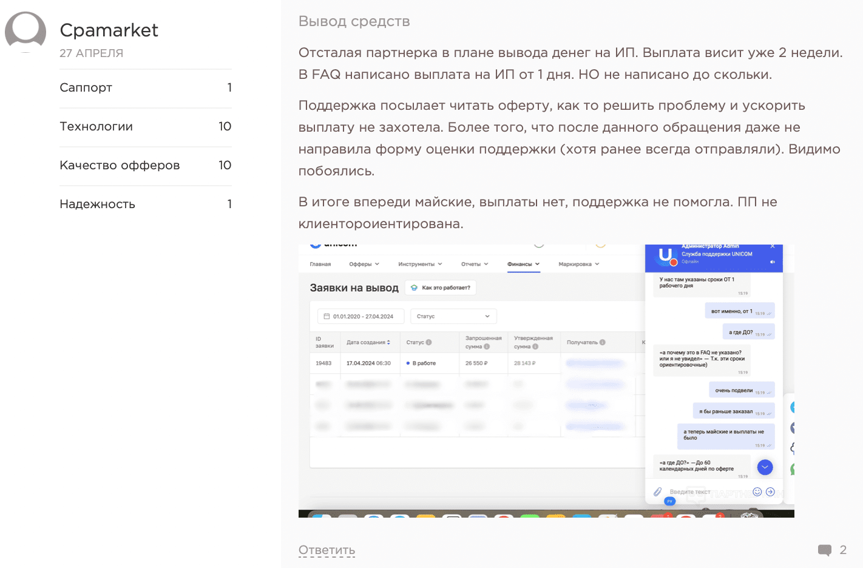This screenshot has width=863, height=568.
Task: Open the Финансы menu tab
Action: [523, 264]
